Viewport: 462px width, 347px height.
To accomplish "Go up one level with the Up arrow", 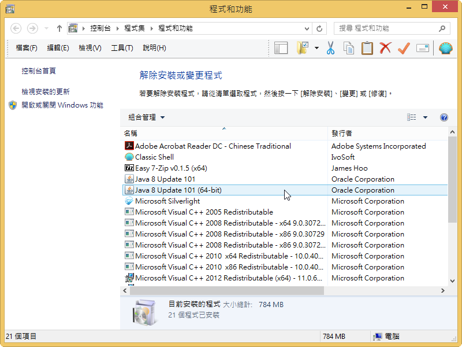I will click(x=59, y=28).
